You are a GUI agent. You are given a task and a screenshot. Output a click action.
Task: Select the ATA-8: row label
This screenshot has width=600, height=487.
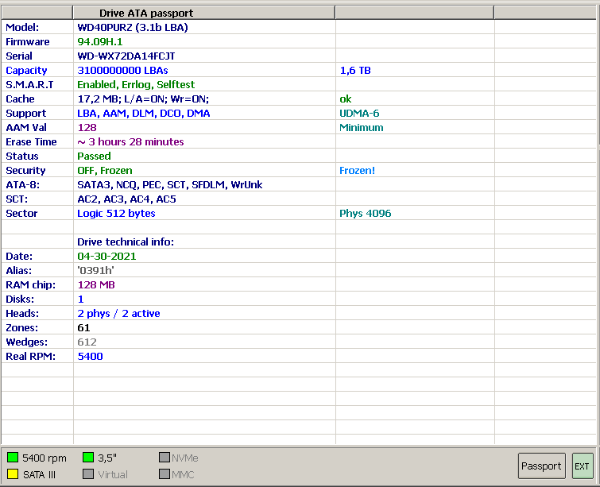(x=22, y=185)
